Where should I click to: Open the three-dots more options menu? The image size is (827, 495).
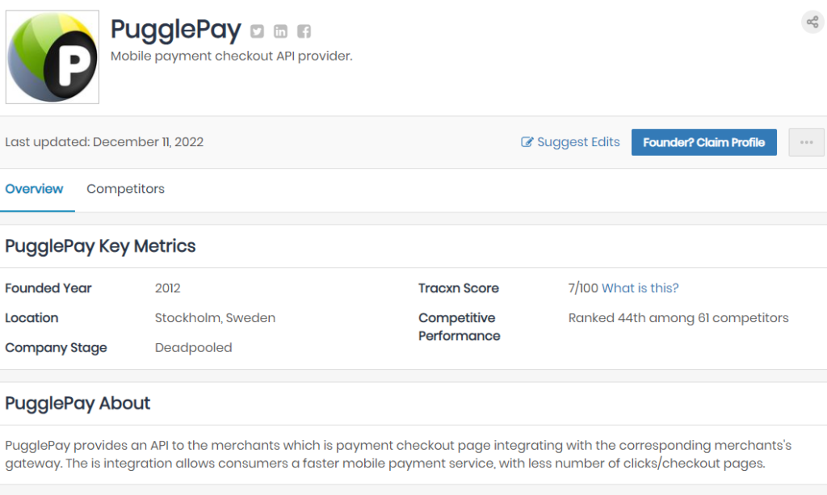[x=806, y=142]
